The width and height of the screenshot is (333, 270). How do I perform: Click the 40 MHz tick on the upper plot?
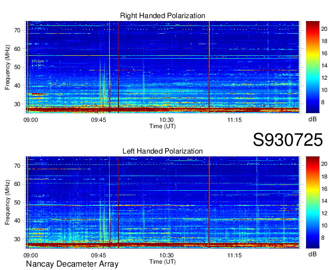pos(18,86)
